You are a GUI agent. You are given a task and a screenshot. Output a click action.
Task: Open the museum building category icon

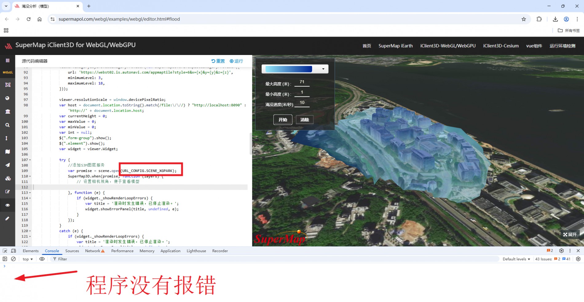(x=8, y=112)
